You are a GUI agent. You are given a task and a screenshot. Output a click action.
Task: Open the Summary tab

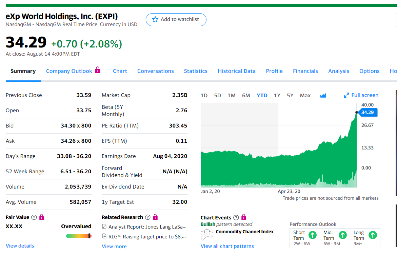[23, 71]
